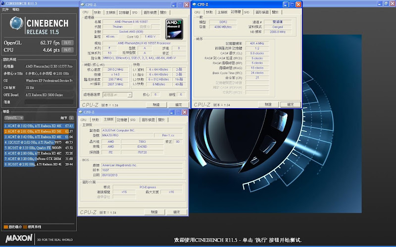The height and width of the screenshot is (247, 396).
Task: Click the MAXON logo at the bottom
Action: [x=19, y=238]
